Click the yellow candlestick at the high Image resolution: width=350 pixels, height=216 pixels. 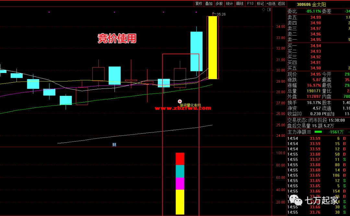[x=213, y=47]
